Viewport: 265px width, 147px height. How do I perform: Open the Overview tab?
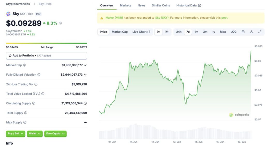pyautogui.click(x=107, y=5)
